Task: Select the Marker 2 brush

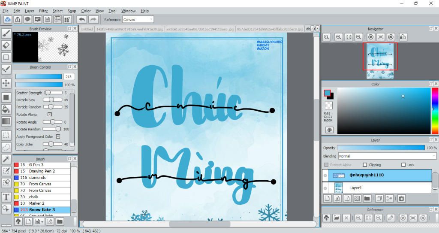Action: [42, 203]
